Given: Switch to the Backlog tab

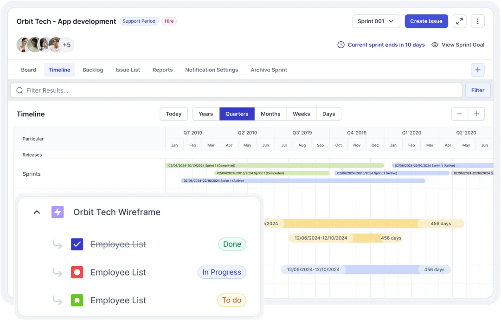Looking at the screenshot, I should click(93, 70).
